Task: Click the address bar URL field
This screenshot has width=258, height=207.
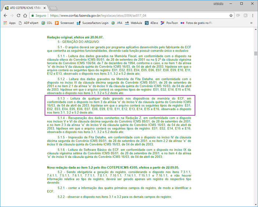Action: (132, 15)
